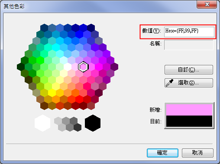Viewport: 220px width, 164px height.
Task: Pick the bright green hexagon on left side
Action: pos(40,60)
